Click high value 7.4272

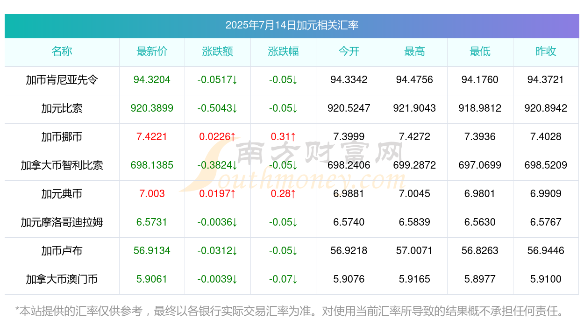pos(414,137)
